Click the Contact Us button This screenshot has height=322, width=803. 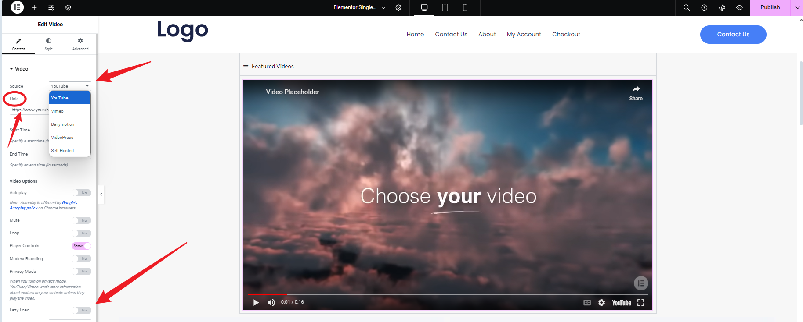pos(733,35)
